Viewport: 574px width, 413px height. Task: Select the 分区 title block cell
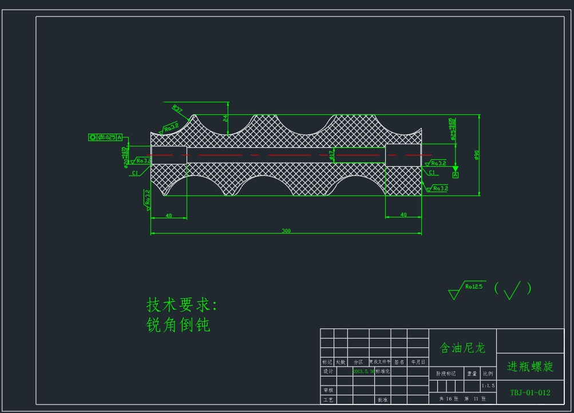[358, 362]
